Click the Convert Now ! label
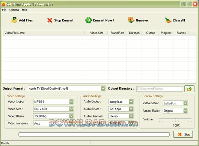 pos(103,20)
